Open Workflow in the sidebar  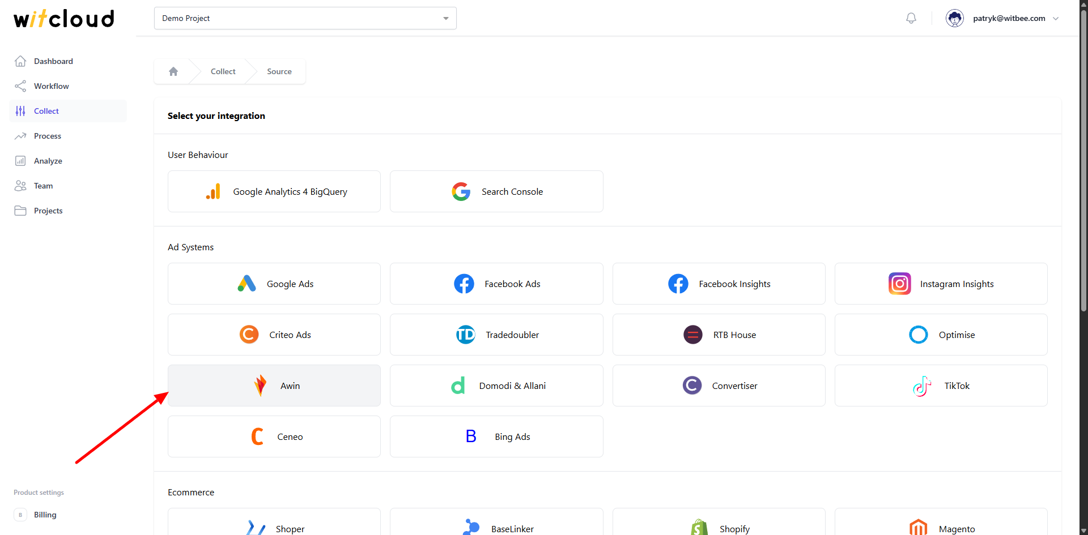pos(68,86)
